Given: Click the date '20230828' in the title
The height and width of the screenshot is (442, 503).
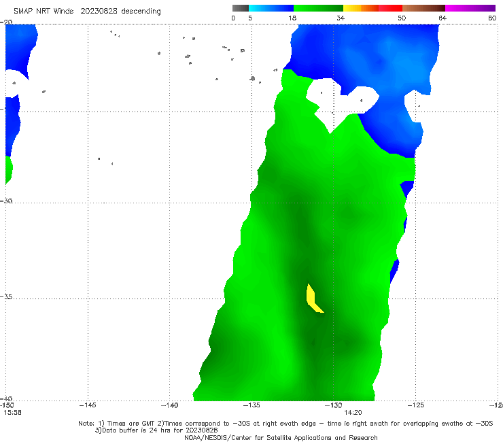Looking at the screenshot, I should click(x=99, y=11).
